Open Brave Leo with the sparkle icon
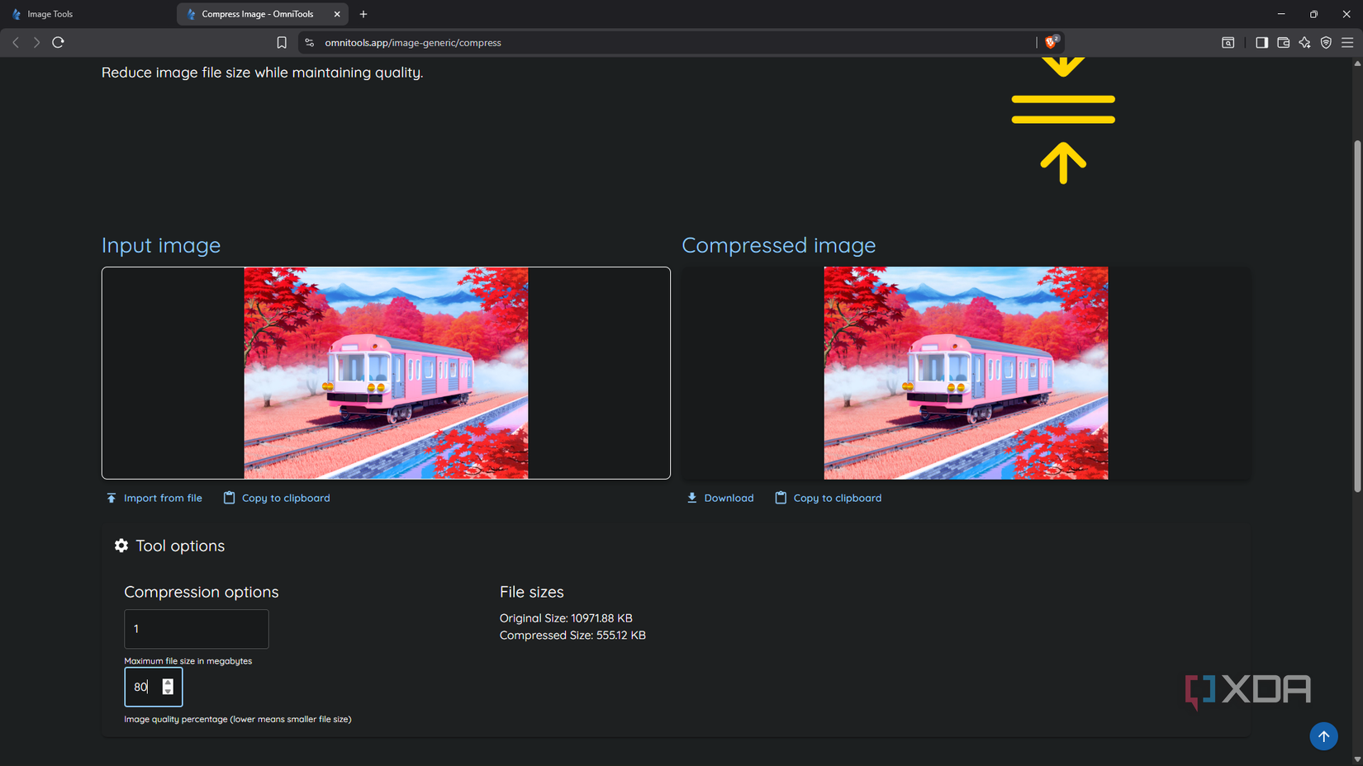Screen dimensions: 1363x766 pyautogui.click(x=1305, y=42)
